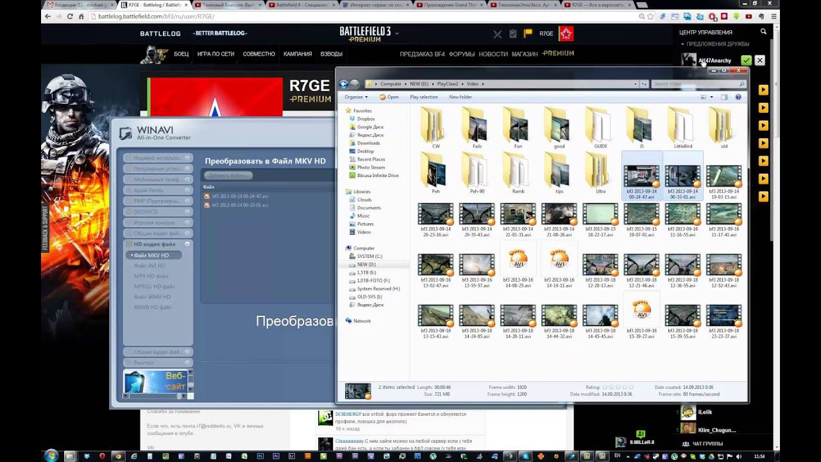Viewport: 821px width, 462px height.
Task: Open the address bar history dropdown
Action: click(636, 83)
